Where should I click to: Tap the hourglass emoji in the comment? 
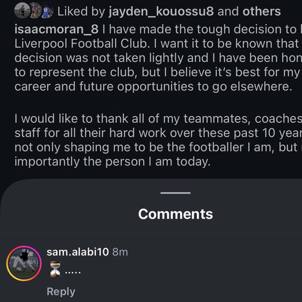click(x=55, y=269)
